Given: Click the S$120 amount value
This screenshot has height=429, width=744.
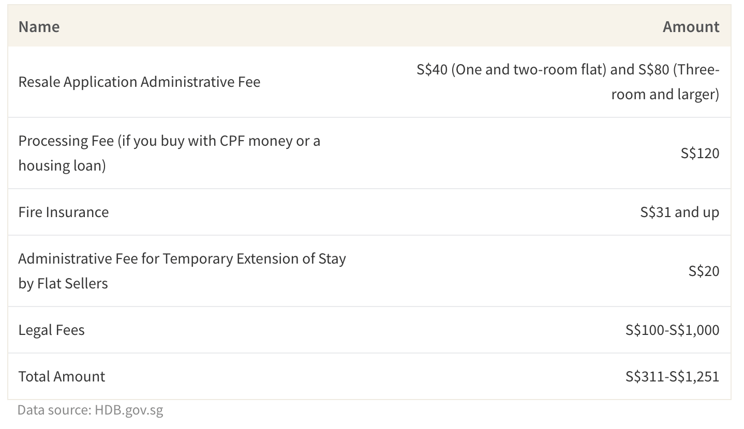Looking at the screenshot, I should pos(700,153).
